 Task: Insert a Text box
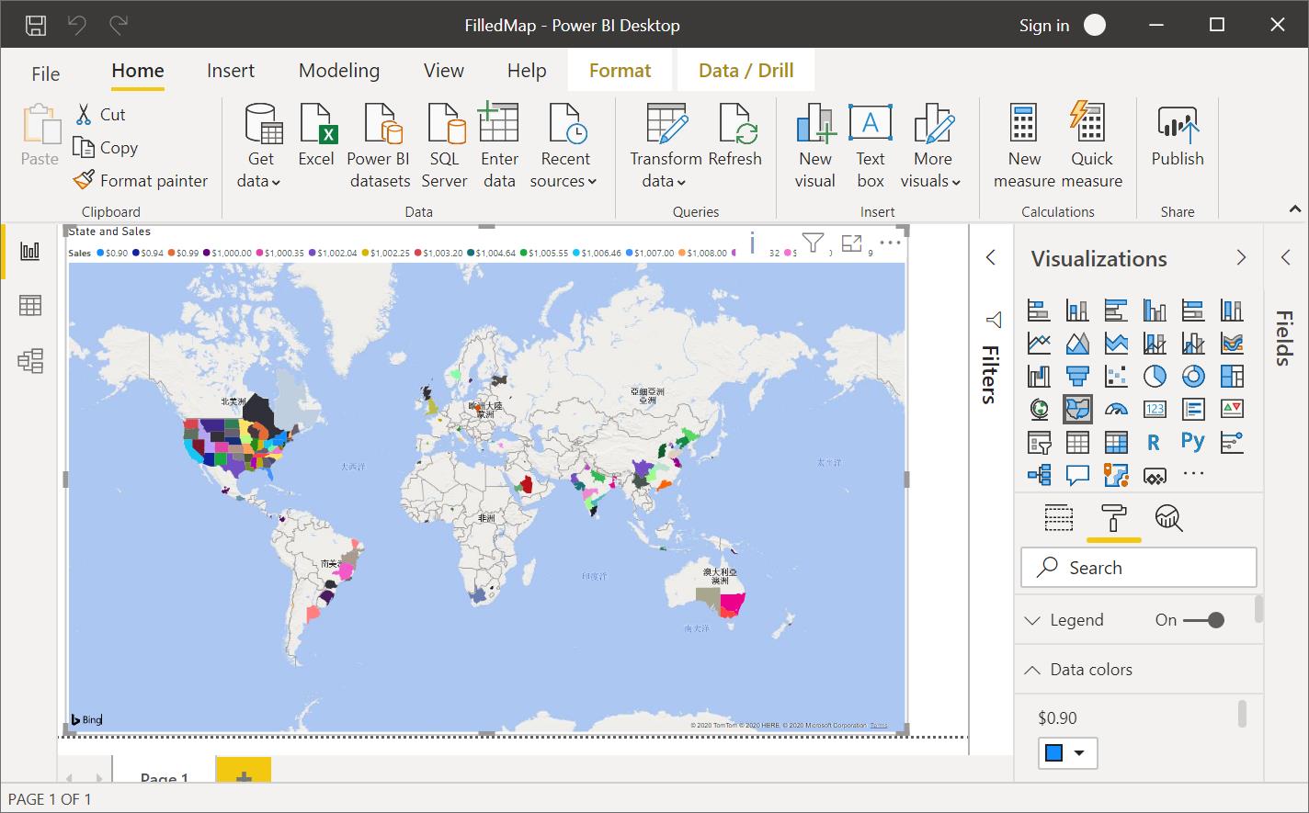(870, 147)
